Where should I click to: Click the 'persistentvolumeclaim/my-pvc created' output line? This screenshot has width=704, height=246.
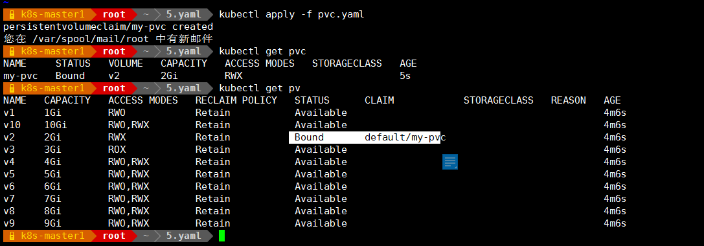(108, 27)
